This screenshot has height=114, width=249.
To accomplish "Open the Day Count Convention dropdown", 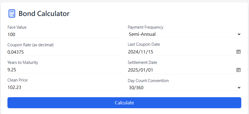I will pos(184,88).
